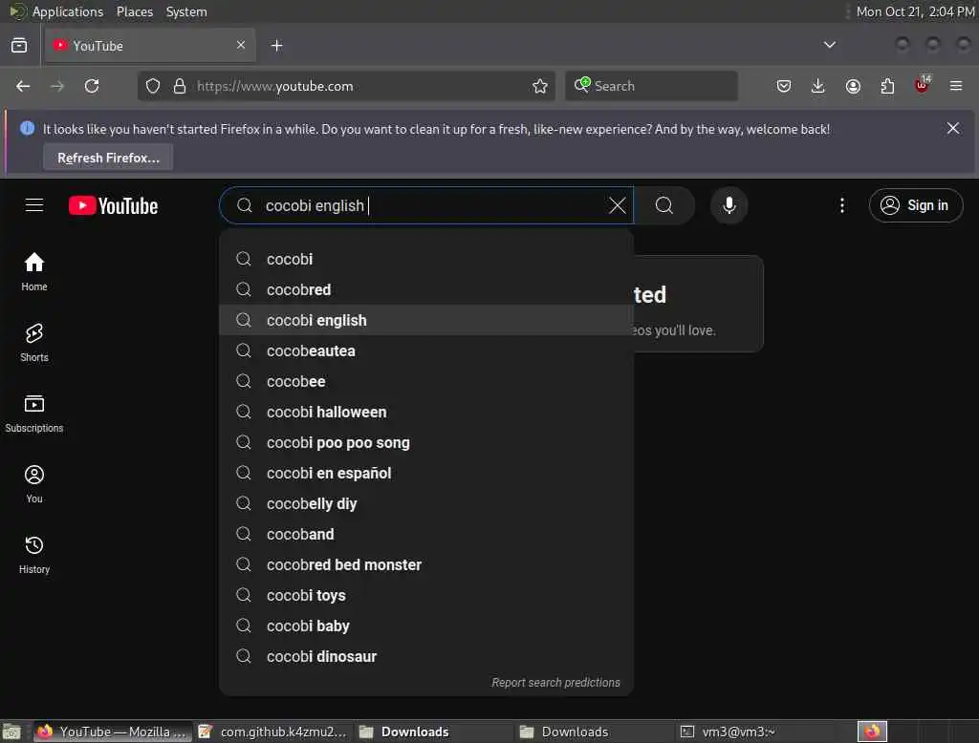This screenshot has width=979, height=743.
Task: Click show desktop icon in taskbar
Action: 11,732
